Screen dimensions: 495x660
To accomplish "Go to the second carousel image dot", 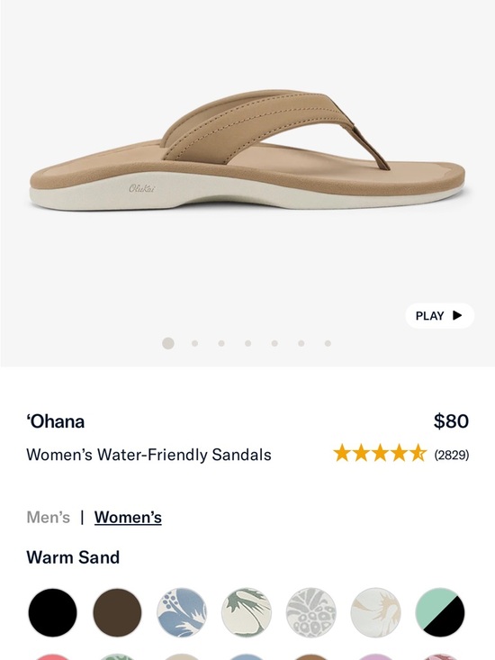I will pos(194,343).
